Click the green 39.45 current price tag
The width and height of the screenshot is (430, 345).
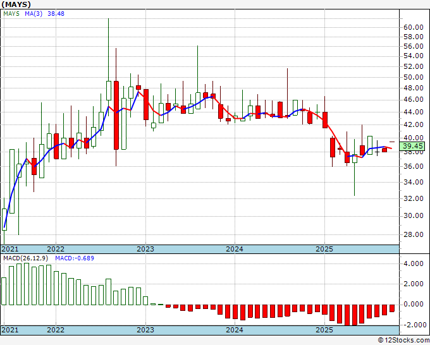[413, 147]
